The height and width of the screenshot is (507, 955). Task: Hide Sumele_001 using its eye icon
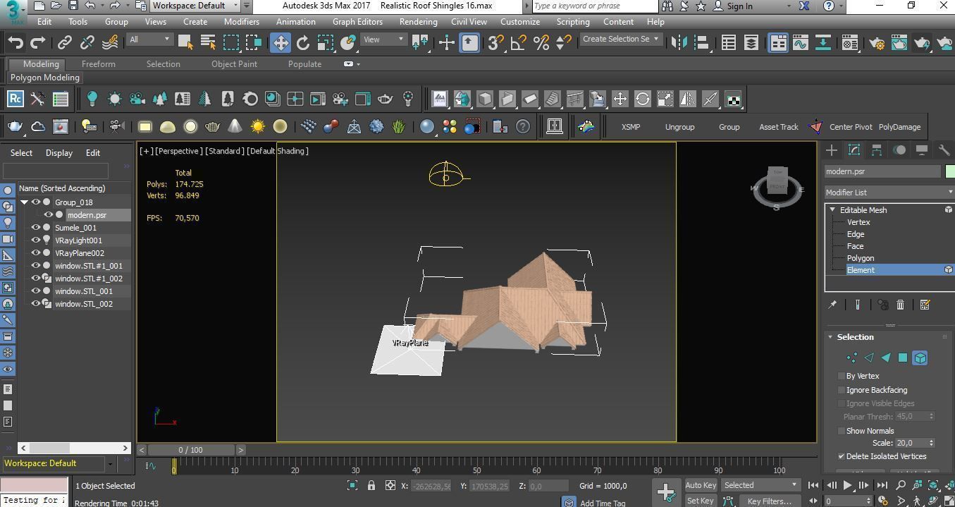pyautogui.click(x=36, y=228)
